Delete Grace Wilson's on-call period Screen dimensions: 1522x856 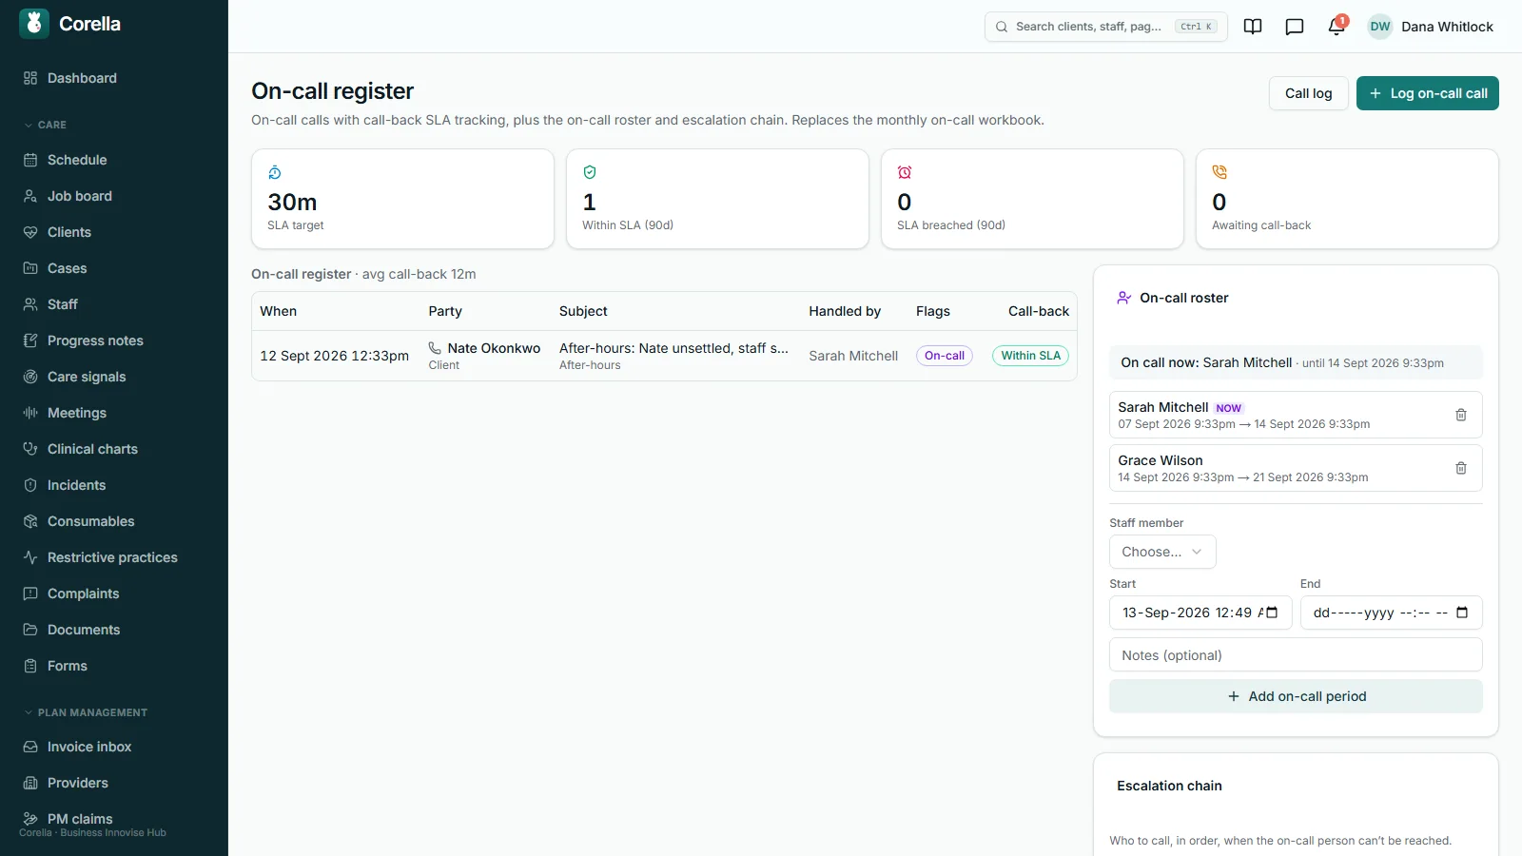click(x=1461, y=468)
